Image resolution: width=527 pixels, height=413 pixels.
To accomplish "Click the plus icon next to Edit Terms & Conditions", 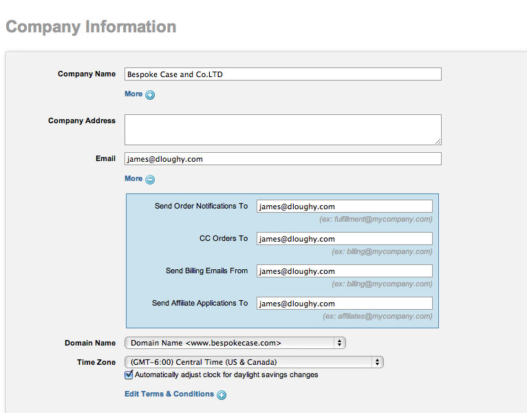I will (222, 395).
